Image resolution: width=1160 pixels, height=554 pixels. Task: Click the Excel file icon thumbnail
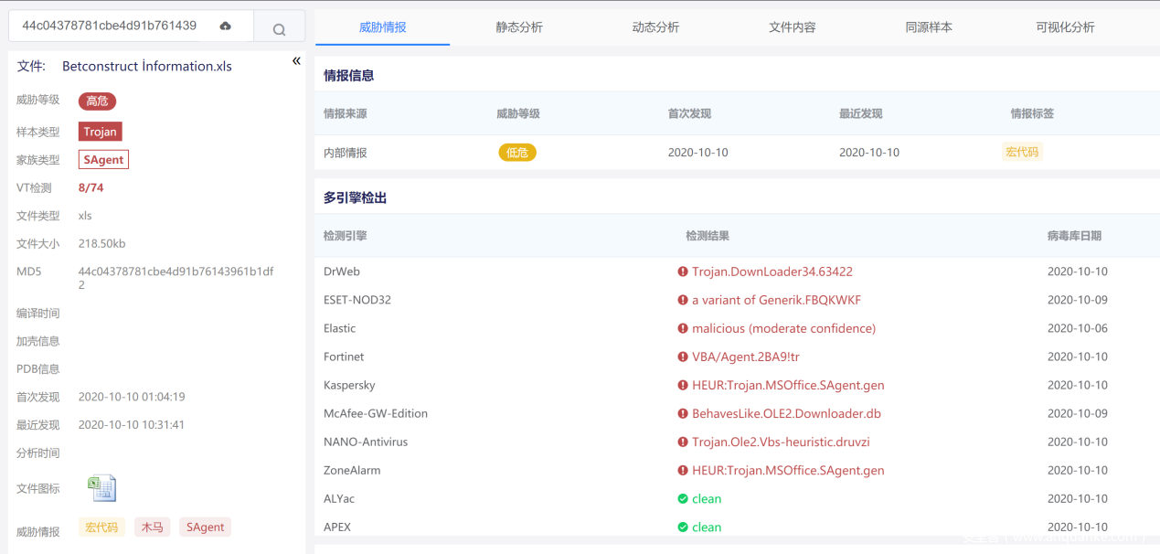coord(101,488)
